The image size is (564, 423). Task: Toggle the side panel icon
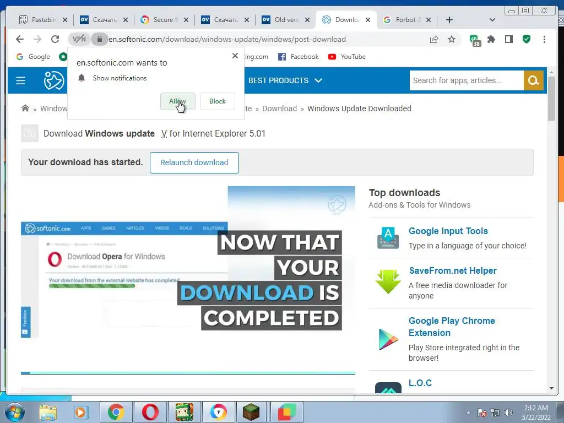508,39
